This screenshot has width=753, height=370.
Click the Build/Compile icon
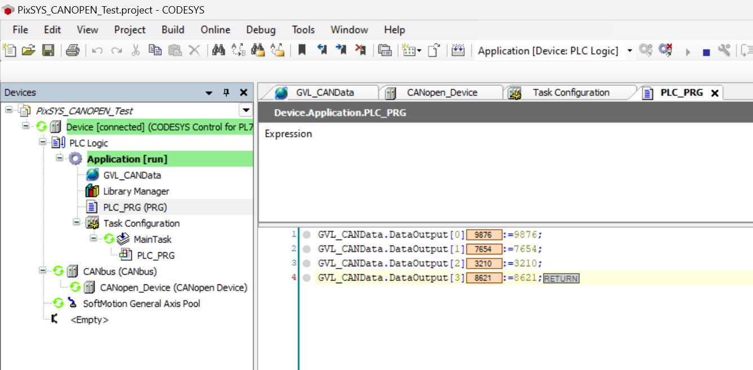pyautogui.click(x=458, y=50)
